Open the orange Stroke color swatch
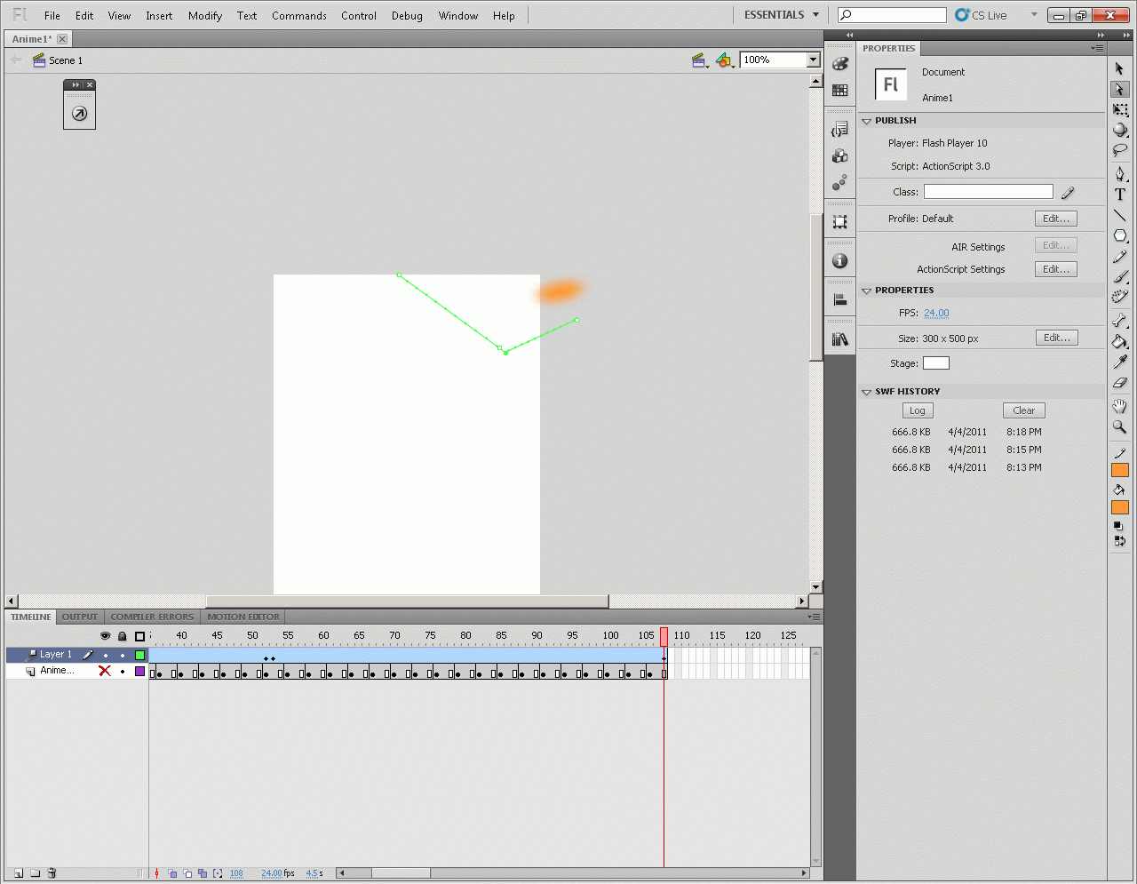The width and height of the screenshot is (1137, 884). pos(1119,470)
